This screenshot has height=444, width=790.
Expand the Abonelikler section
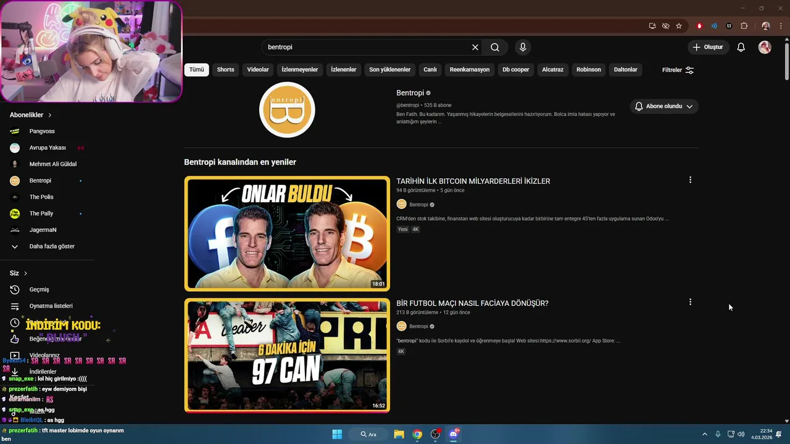click(x=31, y=115)
